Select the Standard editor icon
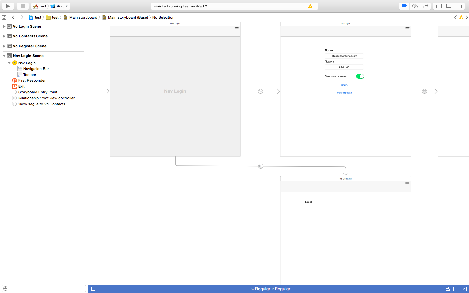This screenshot has height=293, width=469. [404, 6]
